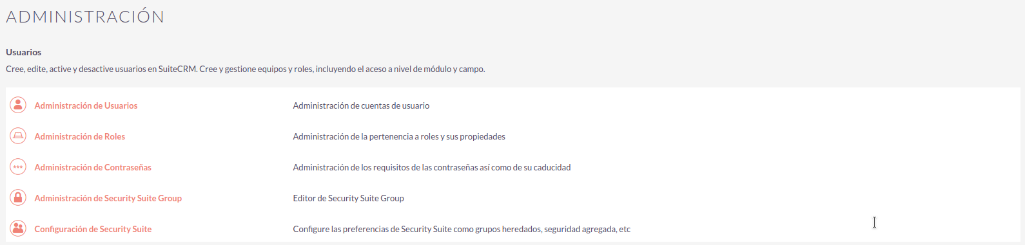Click Configure las preferencias de Security Suite text
Image resolution: width=1025 pixels, height=245 pixels.
pos(462,229)
